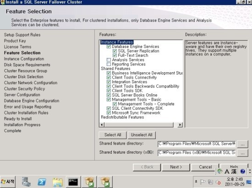Click the Disk Space Requirements step
This screenshot has width=252, height=188.
coord(27,65)
